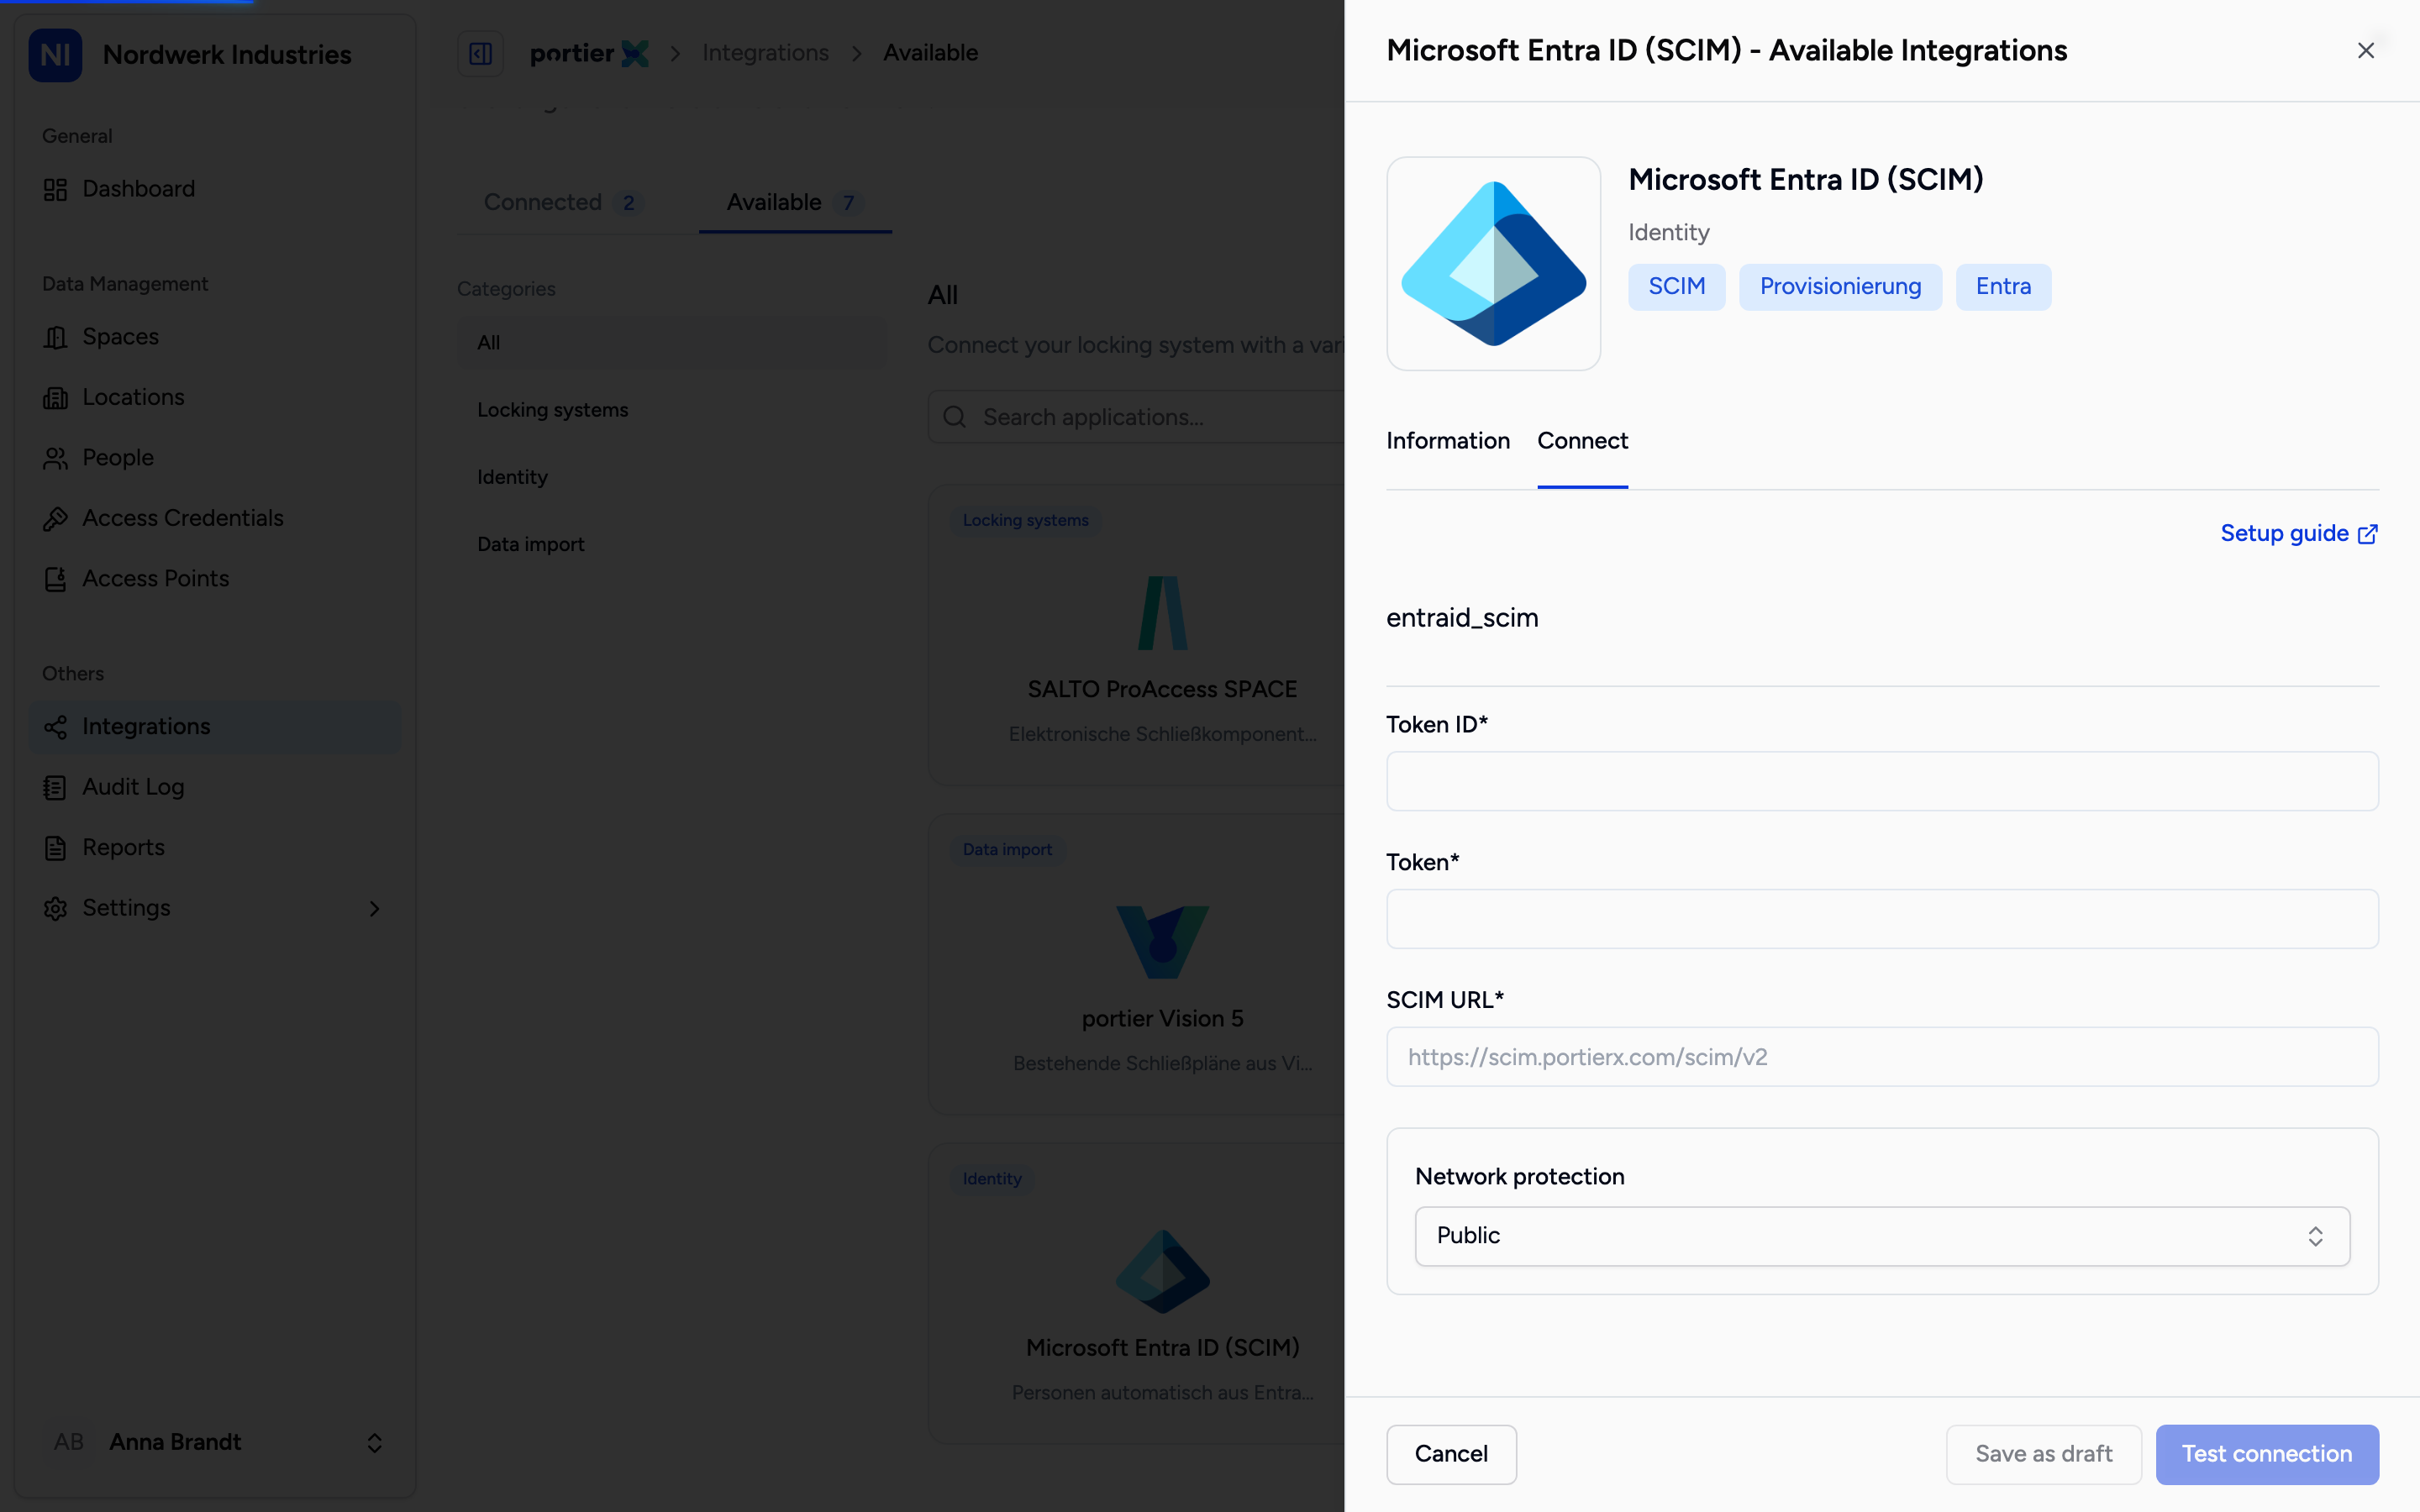Screen dimensions: 2420x1512
Task: Close the Microsoft Entra ID panel
Action: pos(2365,50)
